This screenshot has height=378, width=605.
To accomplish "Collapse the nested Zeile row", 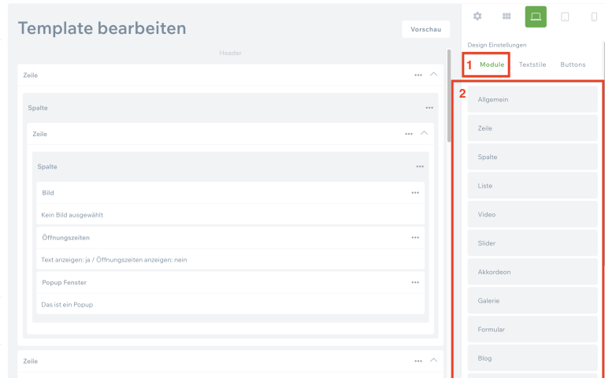I will click(424, 134).
